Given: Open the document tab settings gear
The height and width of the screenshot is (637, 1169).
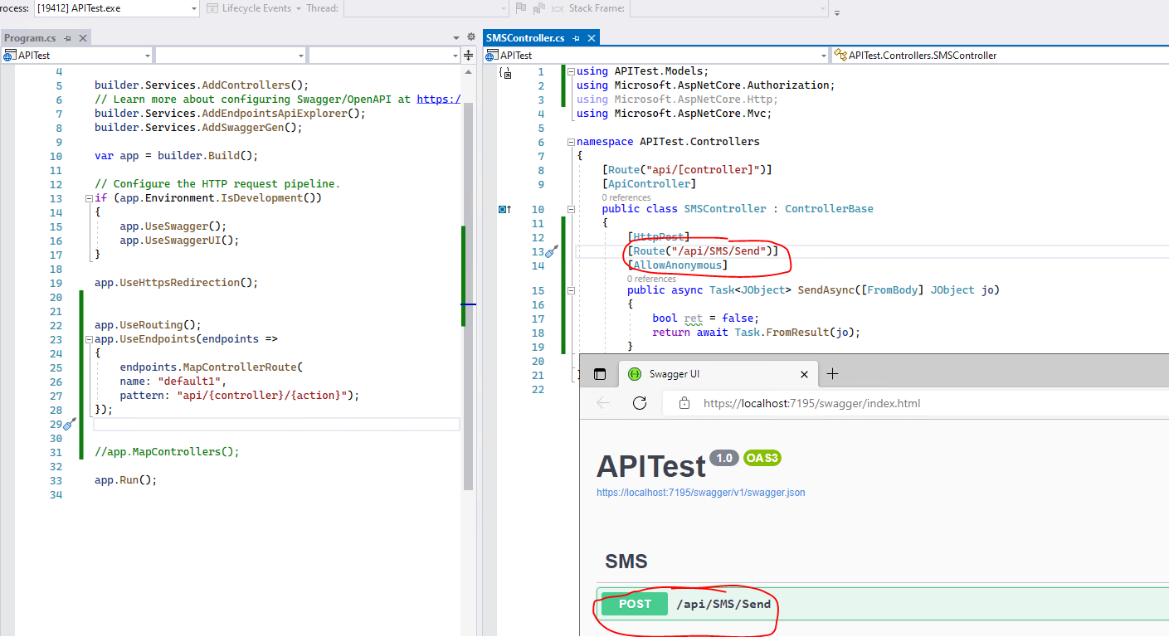Looking at the screenshot, I should pyautogui.click(x=471, y=37).
